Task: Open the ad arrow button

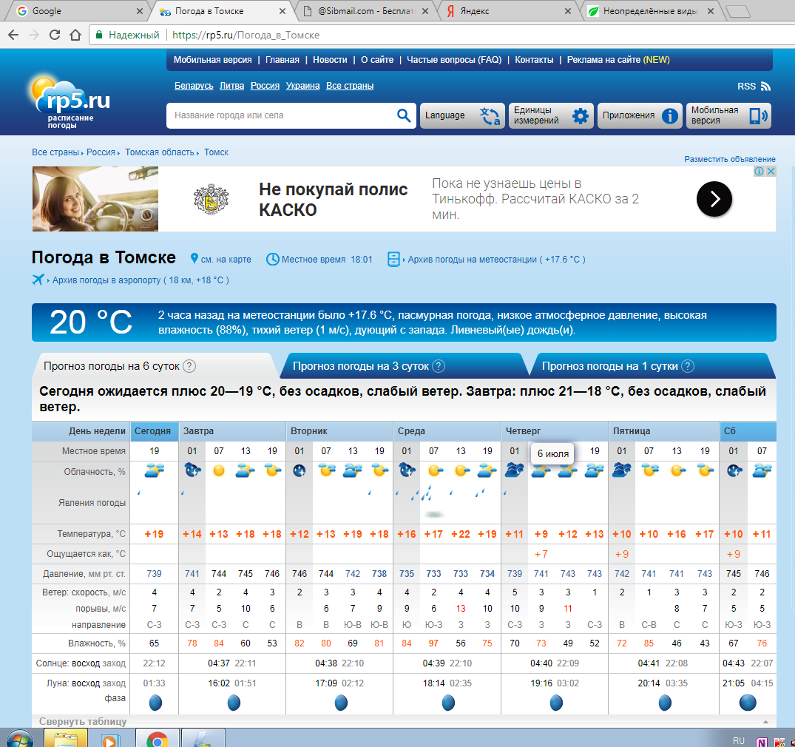Action: [x=714, y=198]
